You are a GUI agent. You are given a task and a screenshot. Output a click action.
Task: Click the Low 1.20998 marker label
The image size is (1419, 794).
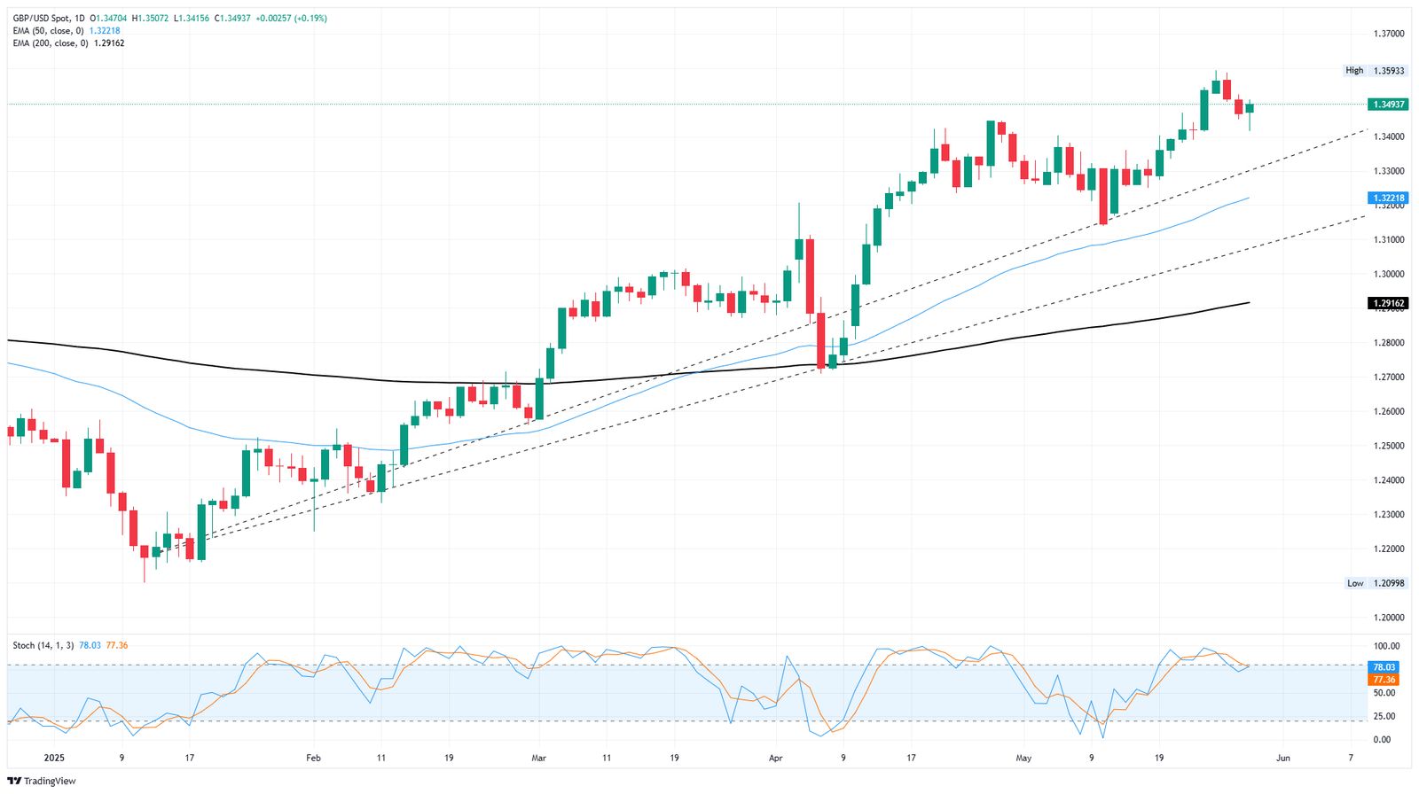click(1376, 583)
